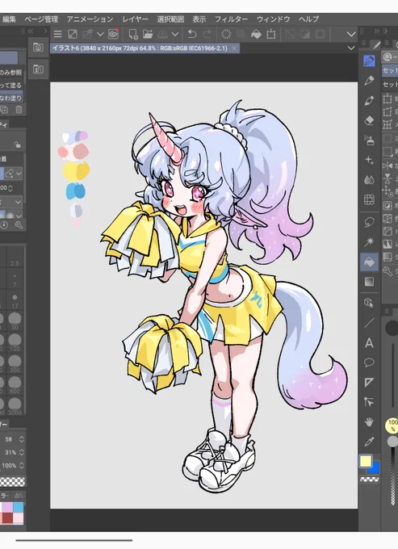Click the Redo arrow
The image size is (398, 549).
tap(207, 34)
